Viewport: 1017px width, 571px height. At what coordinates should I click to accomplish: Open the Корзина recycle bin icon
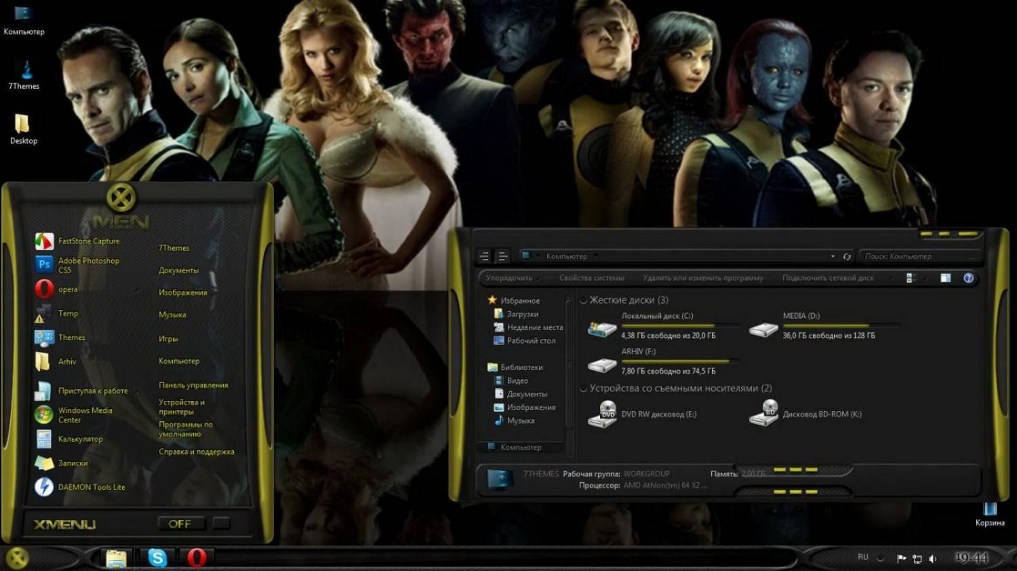pos(990,511)
